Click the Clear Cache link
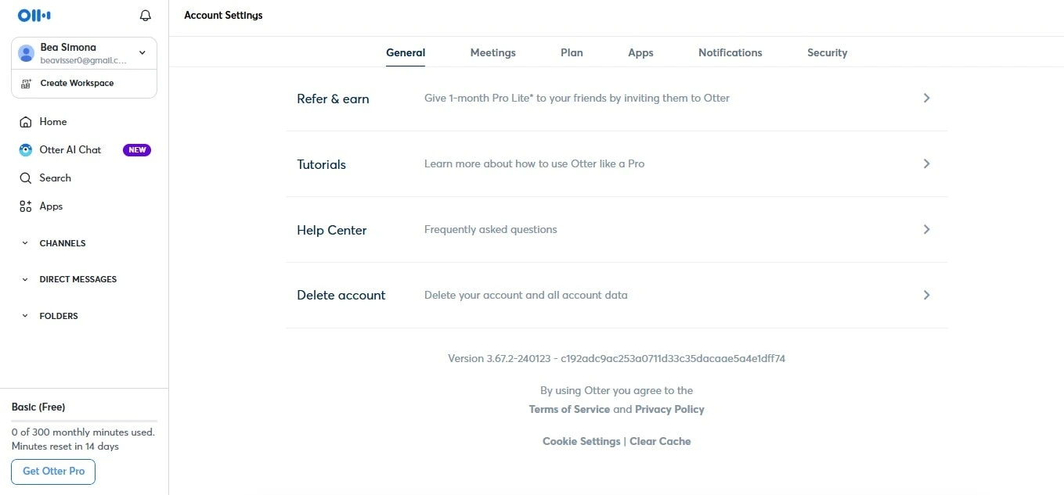Screen dimensions: 1064x495 point(660,442)
